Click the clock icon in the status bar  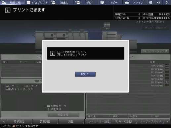(x=2, y=126)
